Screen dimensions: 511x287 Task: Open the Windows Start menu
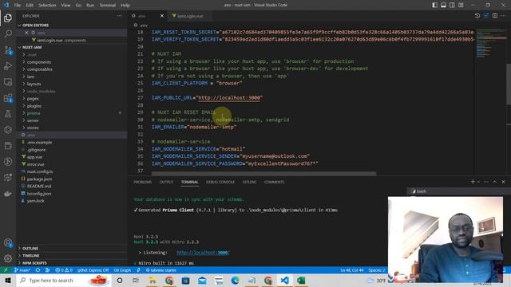[8, 280]
